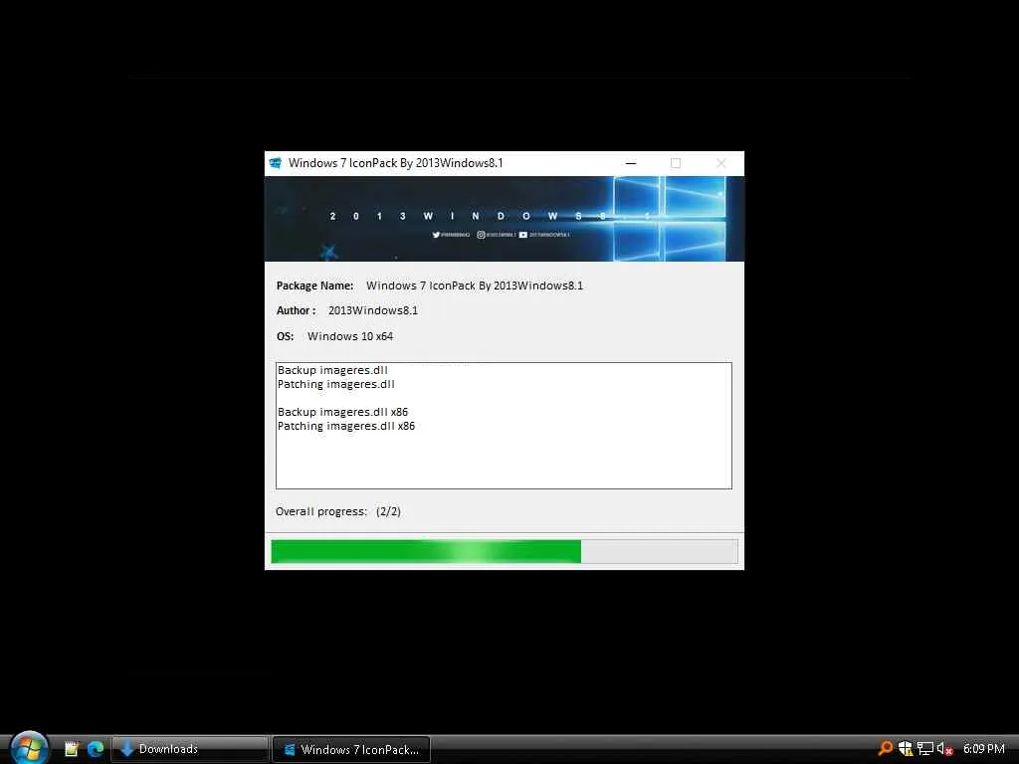
Task: Switch to the Downloads taskbar window
Action: tap(190, 749)
